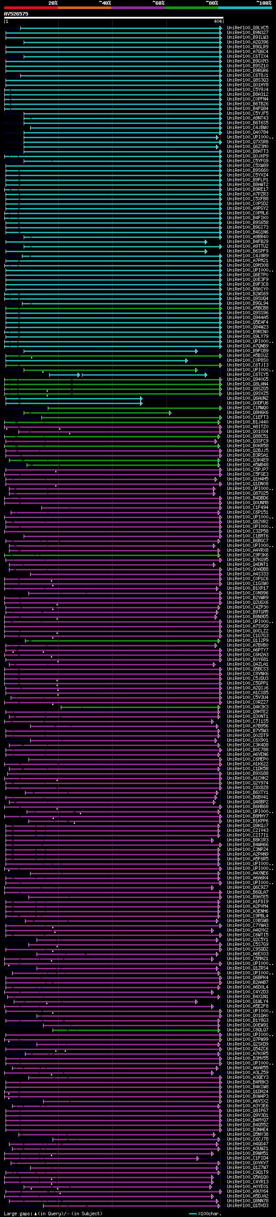Click hit UniRef100_B4FQ84
Viewport: 276px width, 1217px height.
point(248,109)
